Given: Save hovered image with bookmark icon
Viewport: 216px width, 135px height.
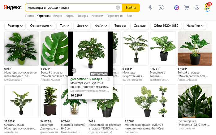Looking at the screenshot, I should pyautogui.click(x=73, y=70).
